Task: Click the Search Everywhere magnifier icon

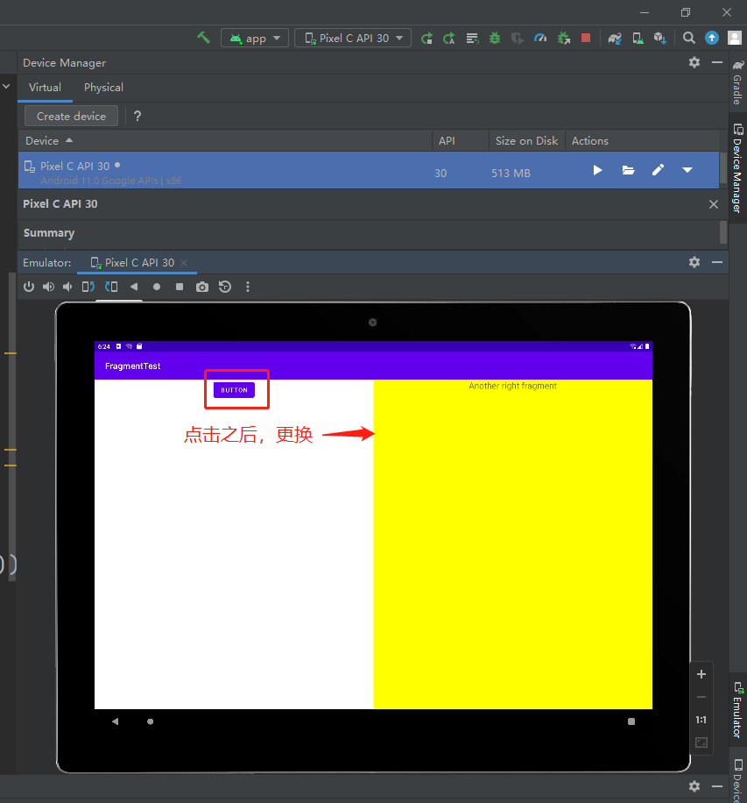Action: pyautogui.click(x=689, y=38)
